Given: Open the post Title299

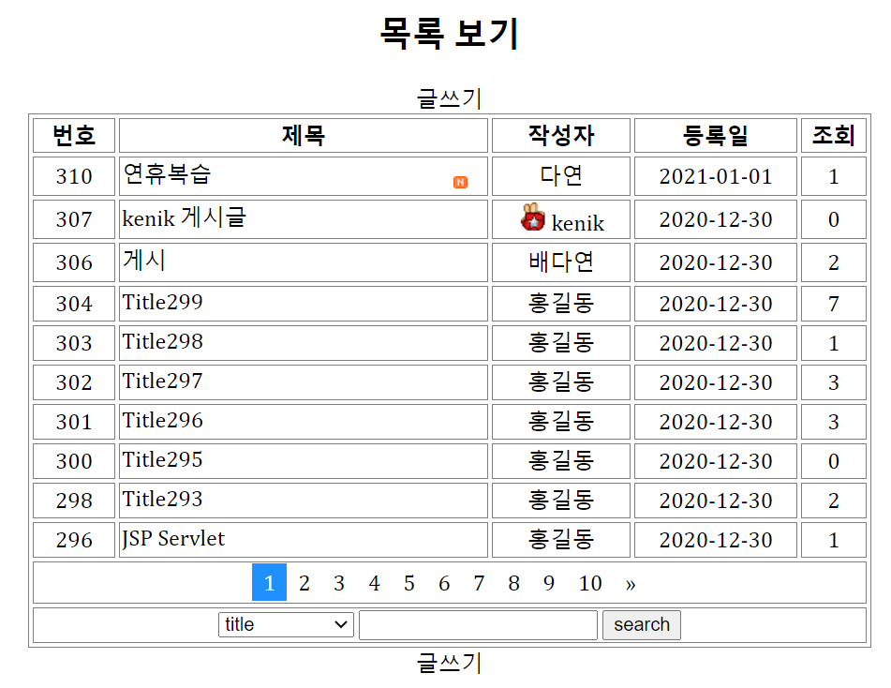Looking at the screenshot, I should [x=162, y=302].
